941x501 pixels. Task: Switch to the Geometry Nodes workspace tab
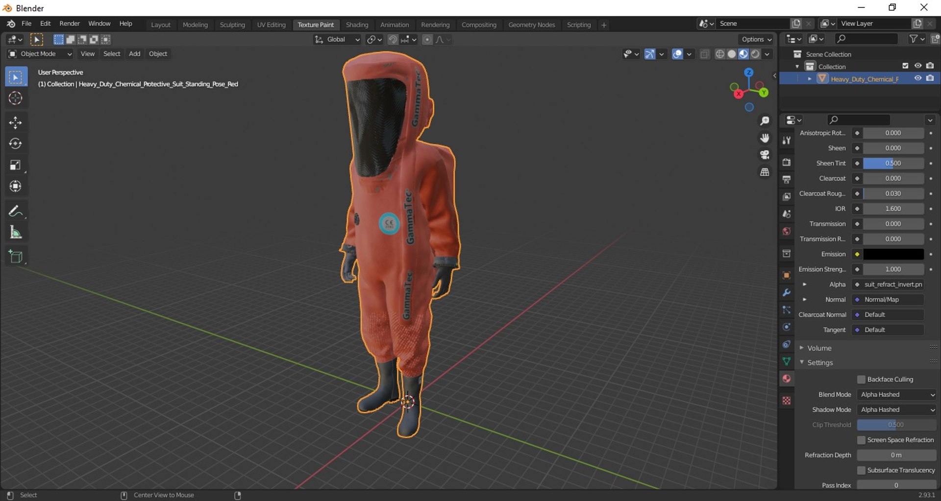532,25
